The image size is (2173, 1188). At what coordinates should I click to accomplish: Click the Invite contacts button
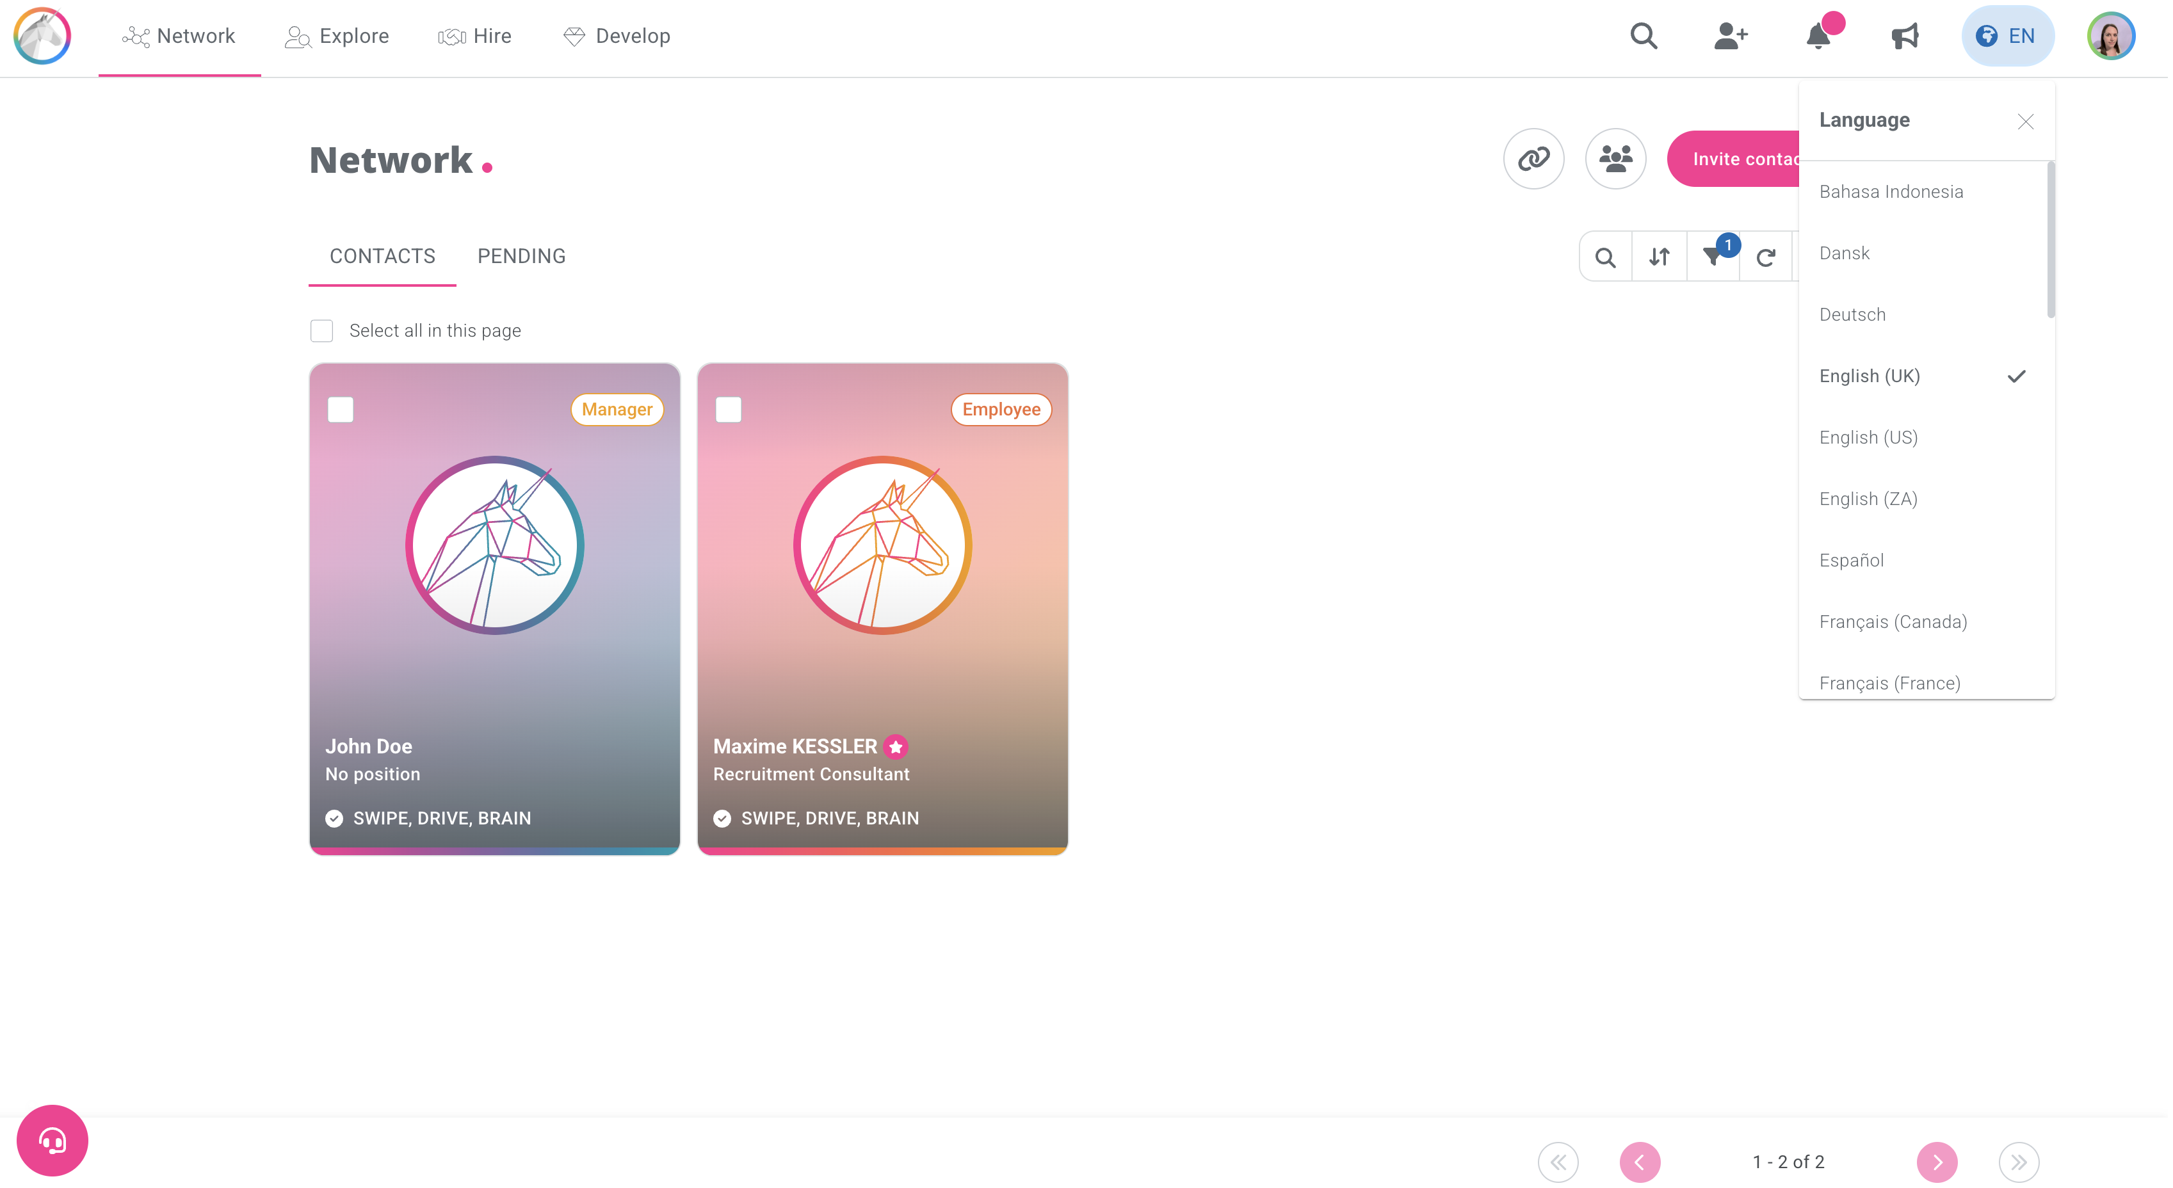click(1738, 159)
